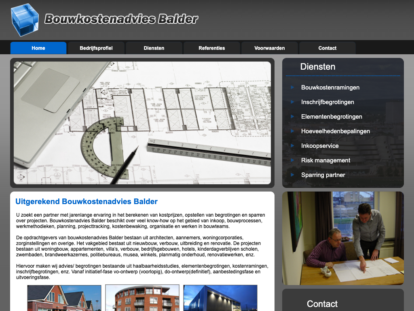Switch to the Bedrijfsprofiel tab

pos(96,48)
